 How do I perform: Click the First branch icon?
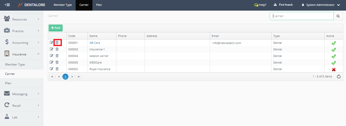pos(275,5)
